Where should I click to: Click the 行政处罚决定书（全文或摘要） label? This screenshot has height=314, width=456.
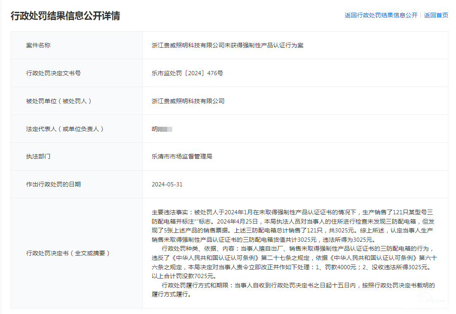(68, 254)
